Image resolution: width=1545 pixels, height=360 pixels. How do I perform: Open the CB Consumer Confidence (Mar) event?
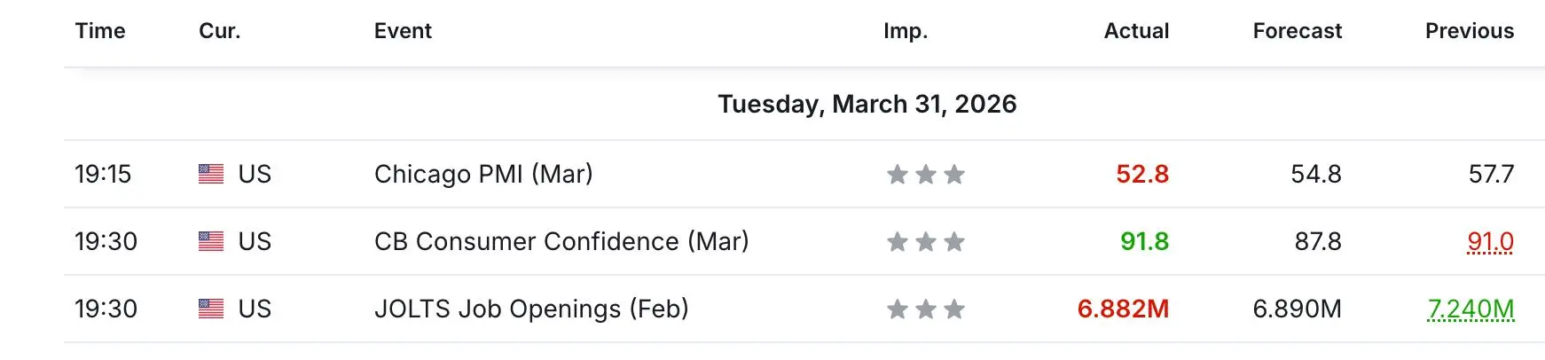pos(561,241)
